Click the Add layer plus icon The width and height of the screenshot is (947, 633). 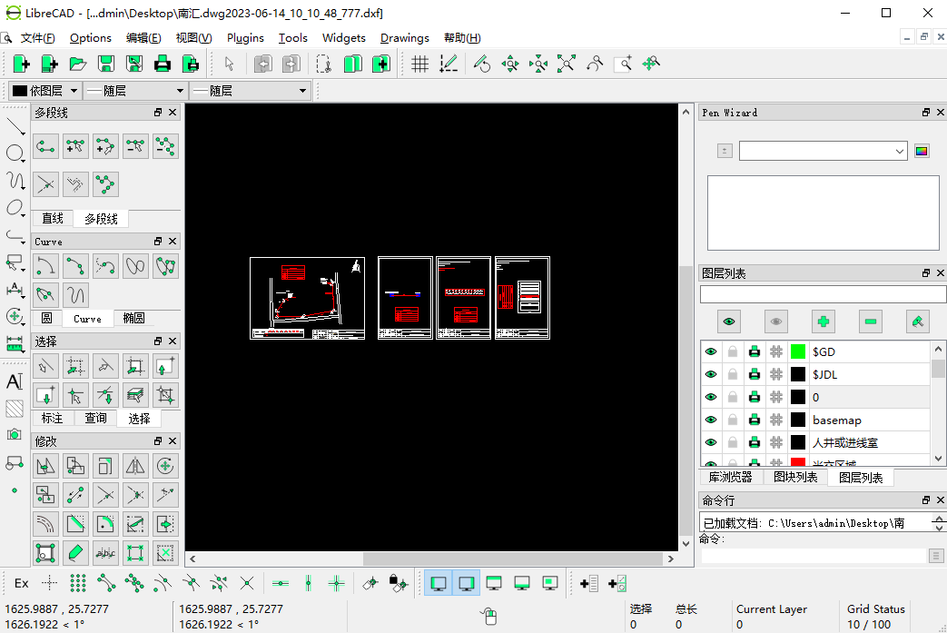click(x=824, y=321)
